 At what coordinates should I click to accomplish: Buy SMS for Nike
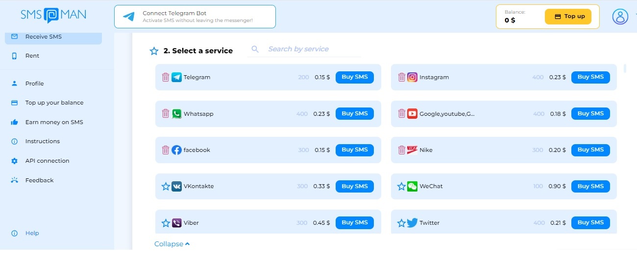coord(590,150)
